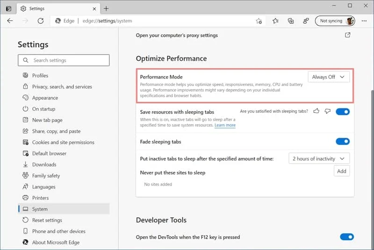This screenshot has width=374, height=250.
Task: Select the System settings item
Action: point(64,209)
